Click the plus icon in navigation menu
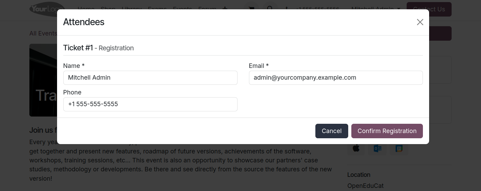The width and height of the screenshot is (481, 191). [225, 9]
